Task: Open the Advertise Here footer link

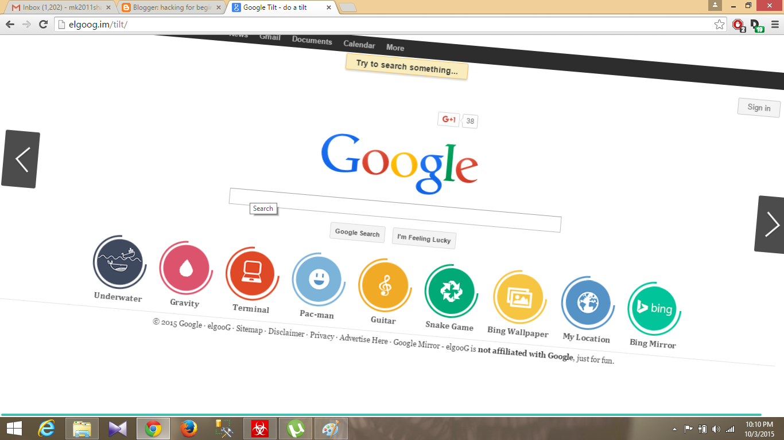Action: coord(363,339)
